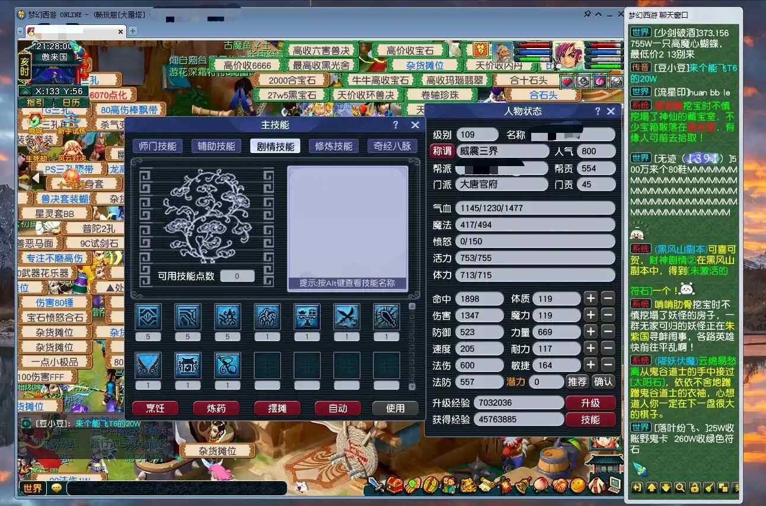Viewport: 766px width, 506px height.
Task: Click the magnifier icon in chat window
Action: 680,488
